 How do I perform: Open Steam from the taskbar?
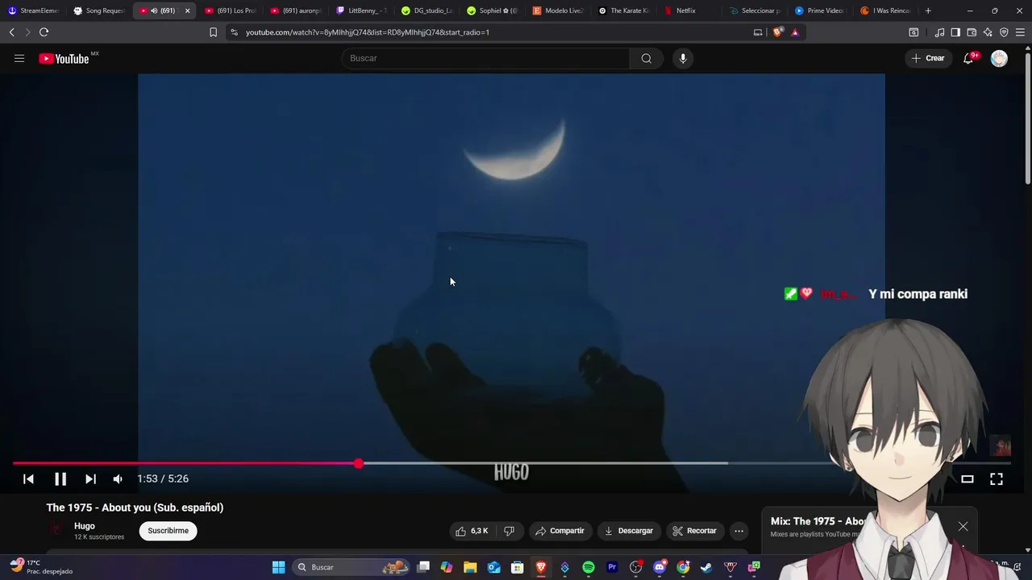click(x=706, y=567)
